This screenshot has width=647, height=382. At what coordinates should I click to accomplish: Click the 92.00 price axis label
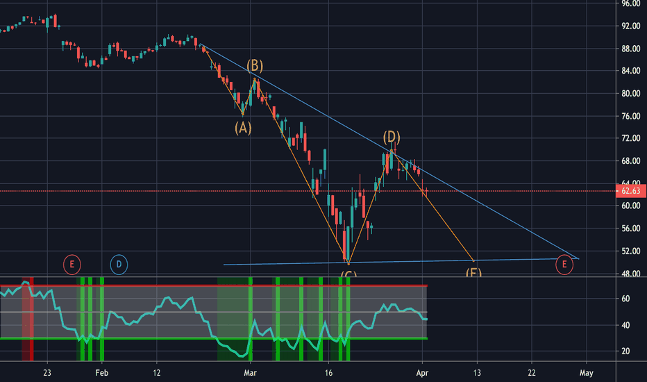(x=631, y=26)
